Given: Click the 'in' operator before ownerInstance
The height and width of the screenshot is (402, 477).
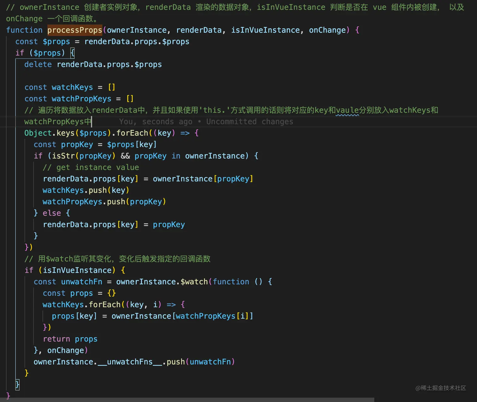Looking at the screenshot, I should point(176,156).
